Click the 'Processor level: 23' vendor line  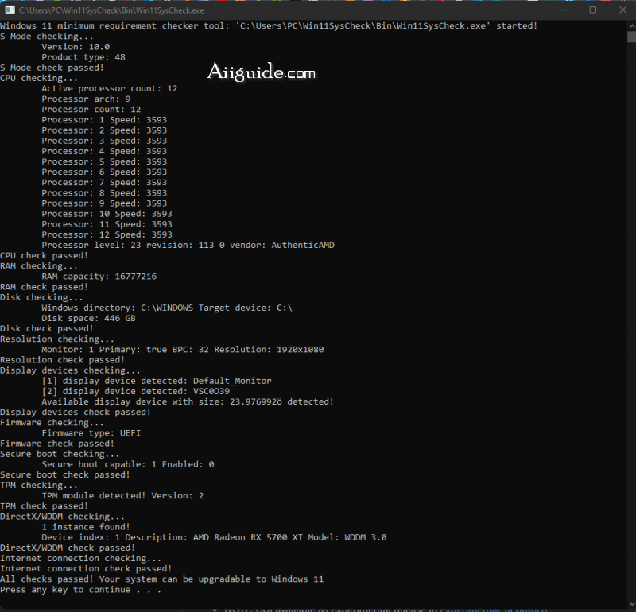coord(188,246)
